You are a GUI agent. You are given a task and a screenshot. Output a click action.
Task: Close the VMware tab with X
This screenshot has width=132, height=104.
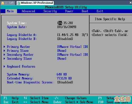point(131,3)
